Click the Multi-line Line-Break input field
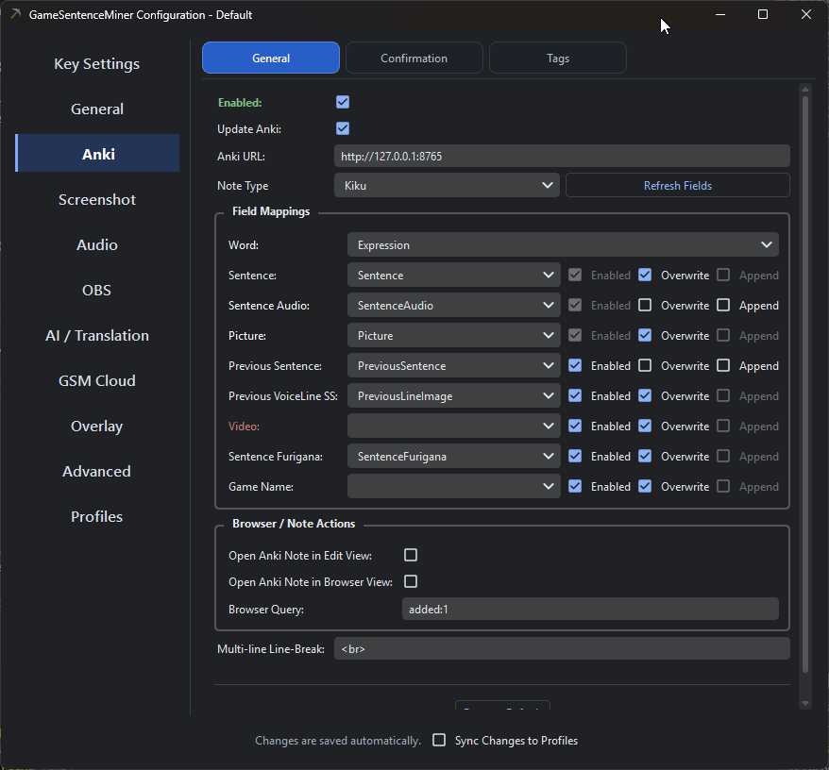 (x=562, y=648)
